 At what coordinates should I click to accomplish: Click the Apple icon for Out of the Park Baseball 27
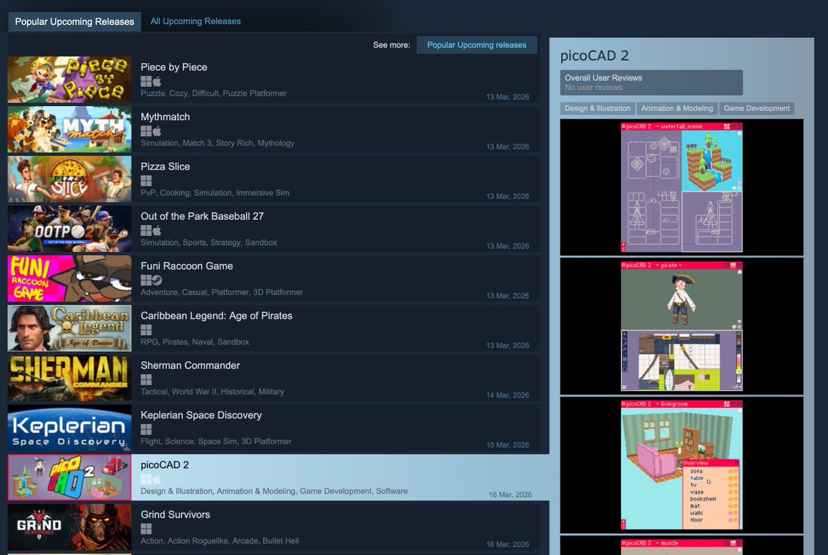coord(156,230)
